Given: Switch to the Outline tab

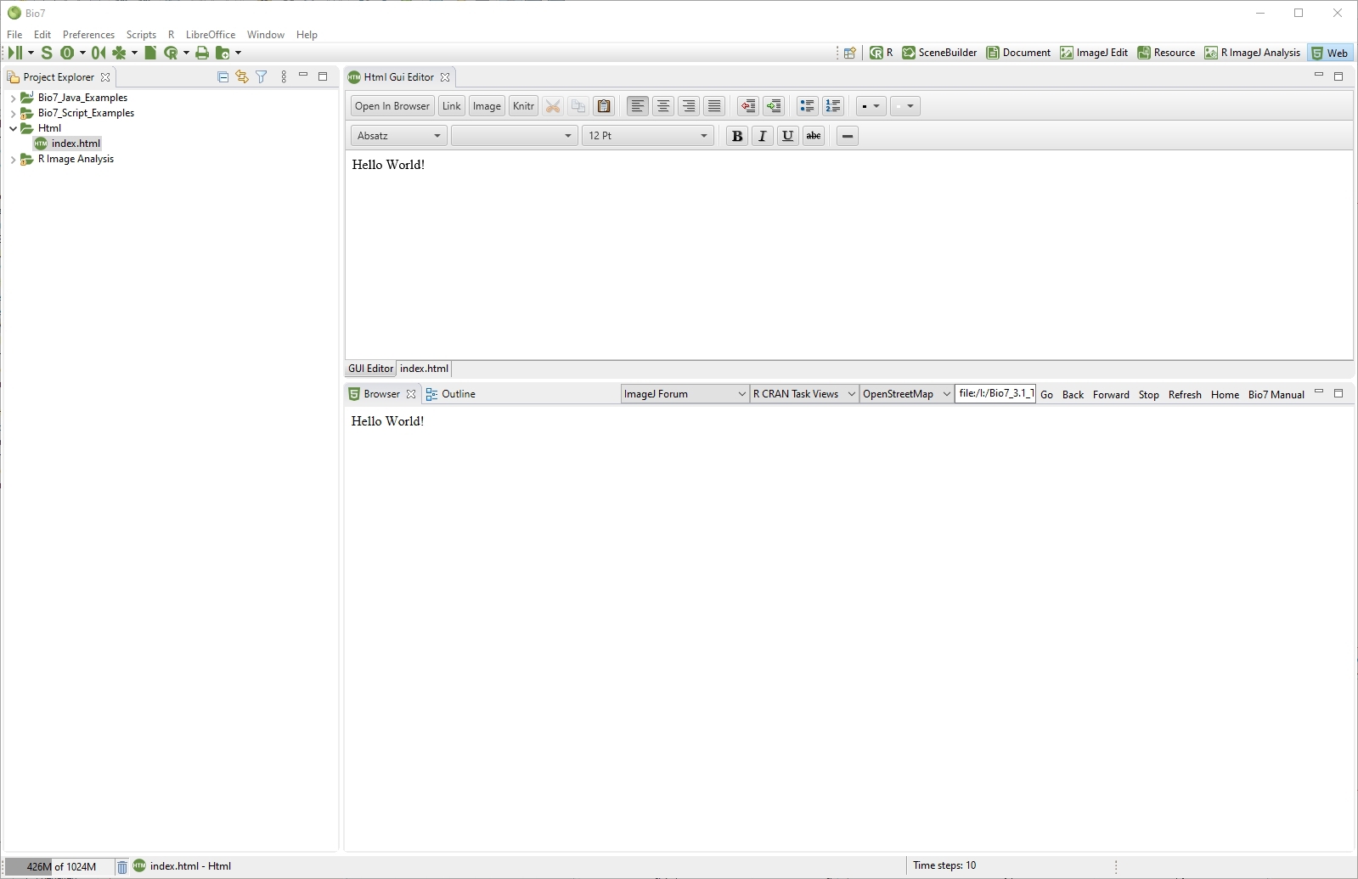Looking at the screenshot, I should coord(451,394).
